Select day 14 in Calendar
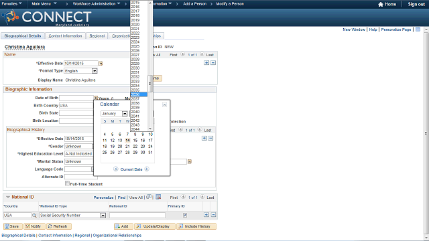This screenshot has height=241, width=429. [x=127, y=141]
